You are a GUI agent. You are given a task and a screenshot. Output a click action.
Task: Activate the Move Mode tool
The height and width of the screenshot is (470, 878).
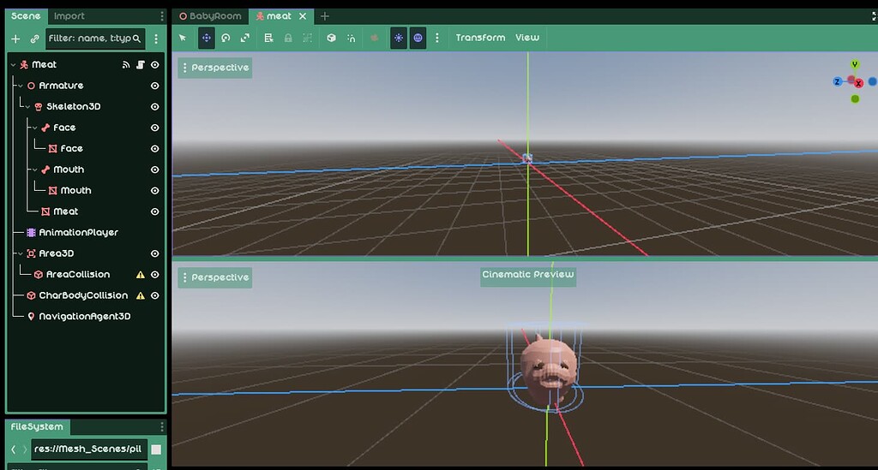(206, 38)
